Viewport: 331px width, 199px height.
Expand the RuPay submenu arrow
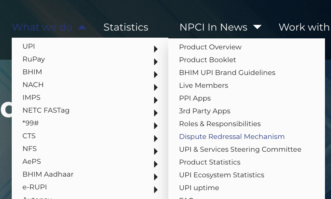pyautogui.click(x=156, y=62)
